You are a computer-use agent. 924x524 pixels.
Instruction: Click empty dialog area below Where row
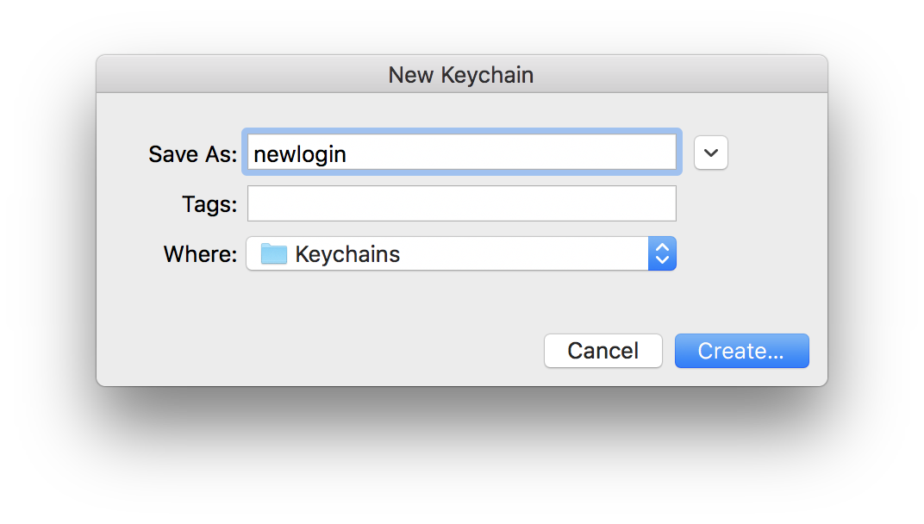point(388,302)
